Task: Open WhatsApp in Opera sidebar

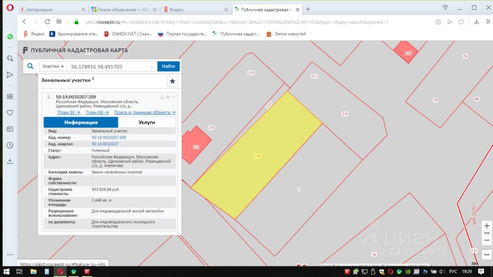Action: [x=10, y=36]
